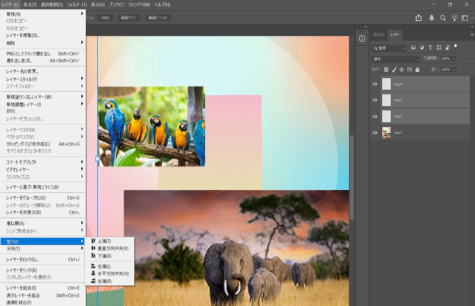Hide the Lag 4 layer

(x=375, y=84)
